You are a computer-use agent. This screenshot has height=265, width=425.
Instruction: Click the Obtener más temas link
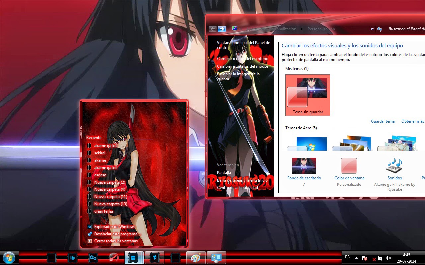(x=413, y=121)
